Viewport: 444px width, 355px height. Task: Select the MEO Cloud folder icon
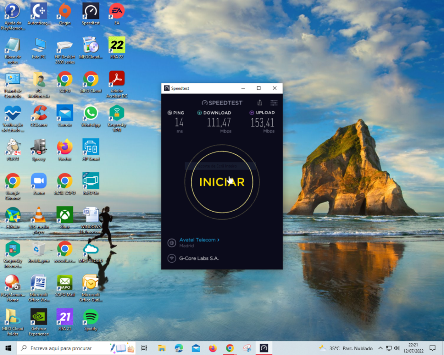coord(13,322)
